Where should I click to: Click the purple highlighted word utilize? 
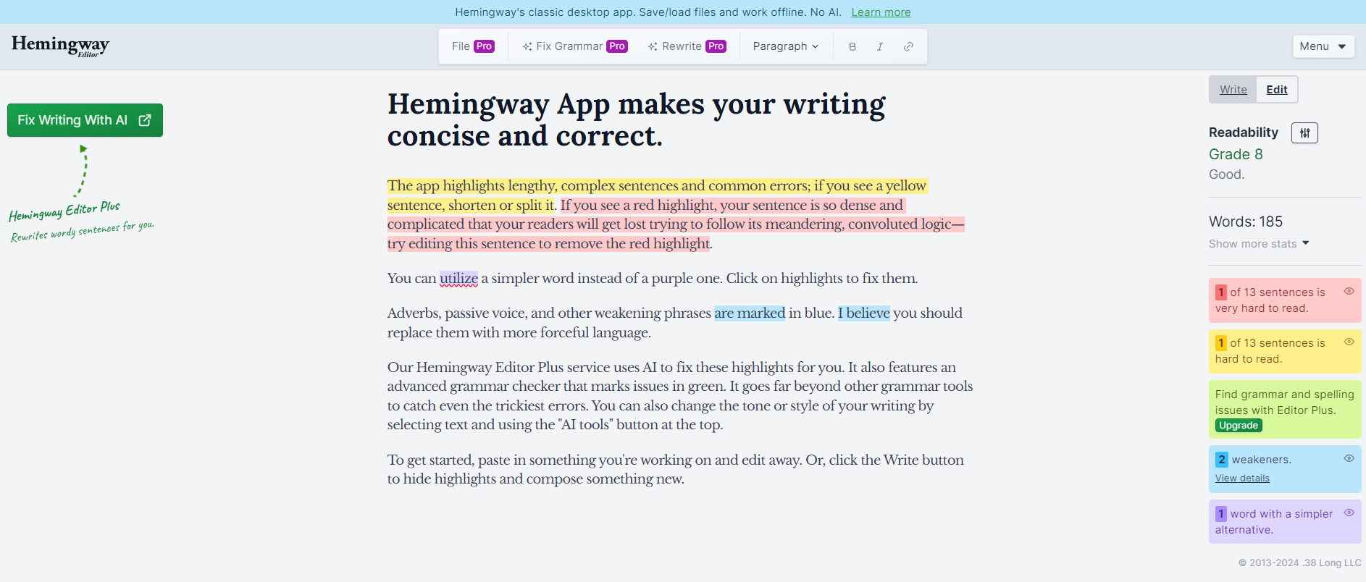[458, 278]
